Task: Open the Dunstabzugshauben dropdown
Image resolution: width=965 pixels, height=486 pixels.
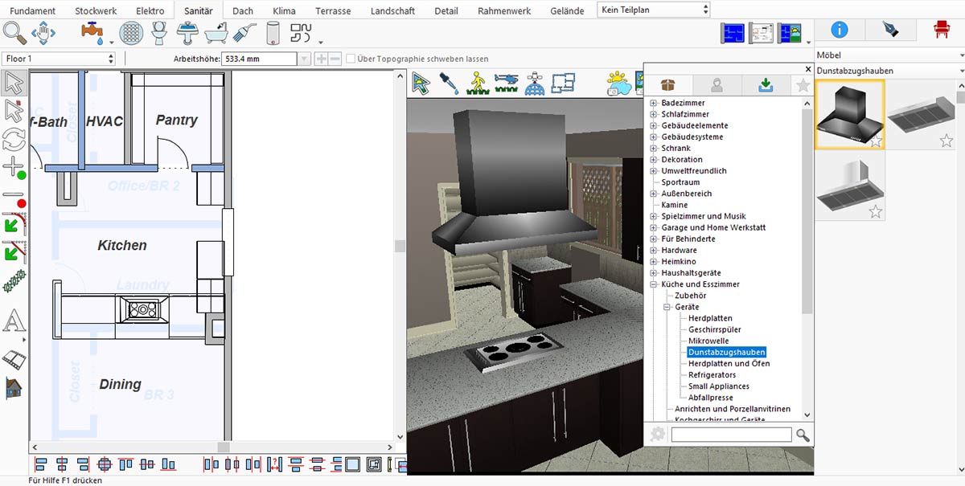Action: pyautogui.click(x=889, y=71)
